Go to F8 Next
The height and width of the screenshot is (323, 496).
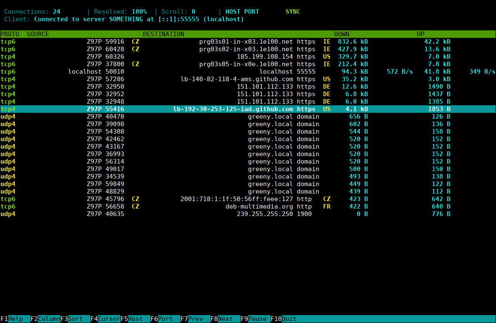[x=225, y=319]
